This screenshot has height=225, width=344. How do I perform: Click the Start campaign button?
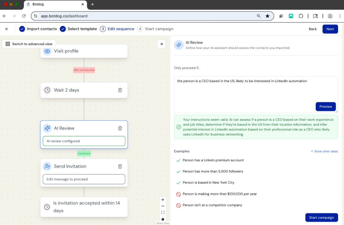[321, 218]
